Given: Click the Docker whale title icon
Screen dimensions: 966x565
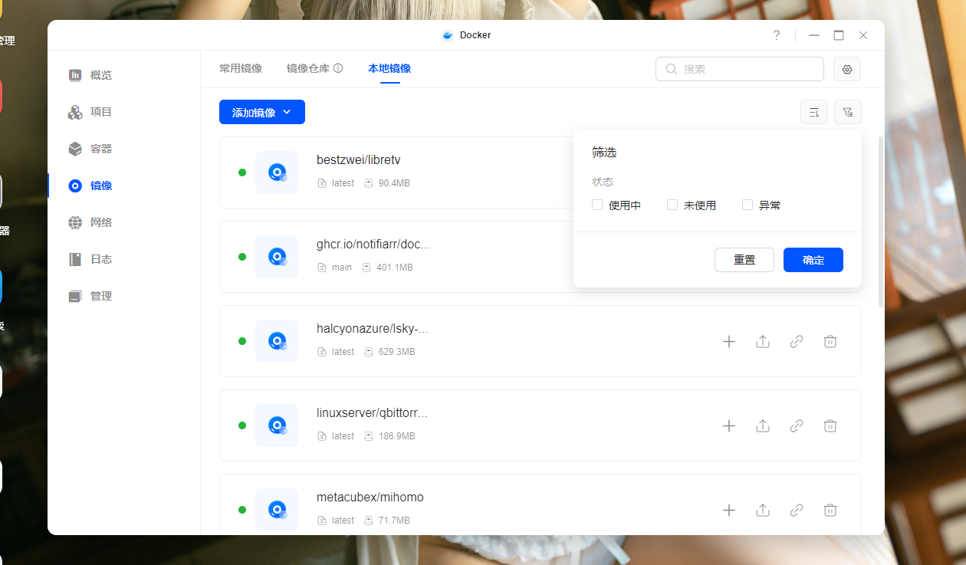Looking at the screenshot, I should point(448,35).
